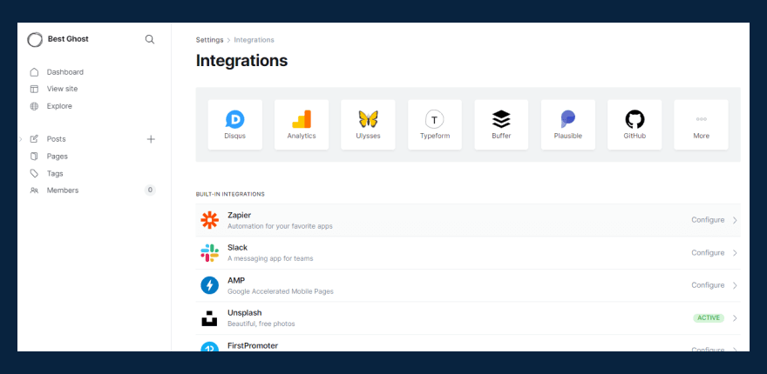Image resolution: width=767 pixels, height=374 pixels.
Task: Click the View site layout icon
Action: tap(34, 89)
